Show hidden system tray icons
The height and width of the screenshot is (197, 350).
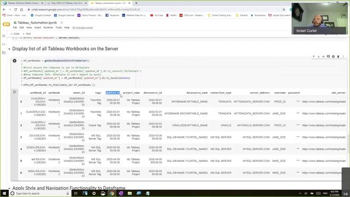click(x=300, y=193)
